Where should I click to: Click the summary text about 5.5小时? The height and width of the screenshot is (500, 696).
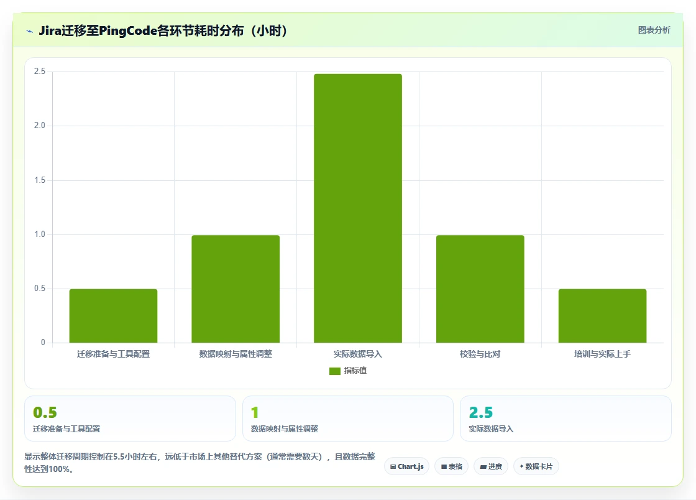[x=199, y=463]
